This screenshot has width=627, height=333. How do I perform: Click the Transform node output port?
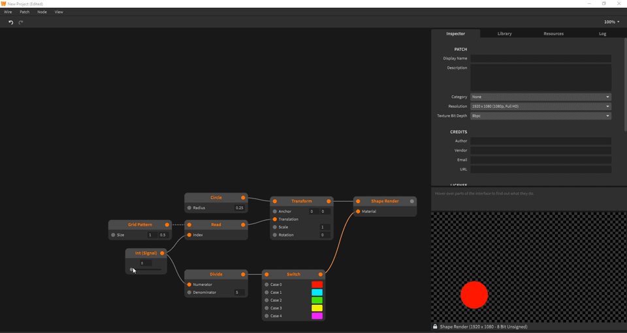pyautogui.click(x=329, y=201)
